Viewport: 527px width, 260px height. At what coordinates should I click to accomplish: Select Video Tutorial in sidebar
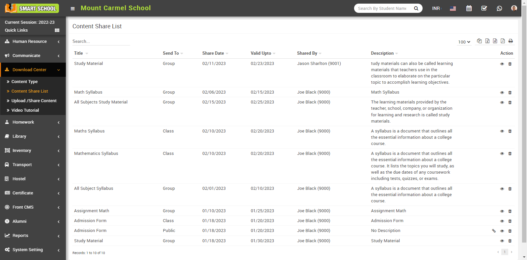click(x=25, y=110)
